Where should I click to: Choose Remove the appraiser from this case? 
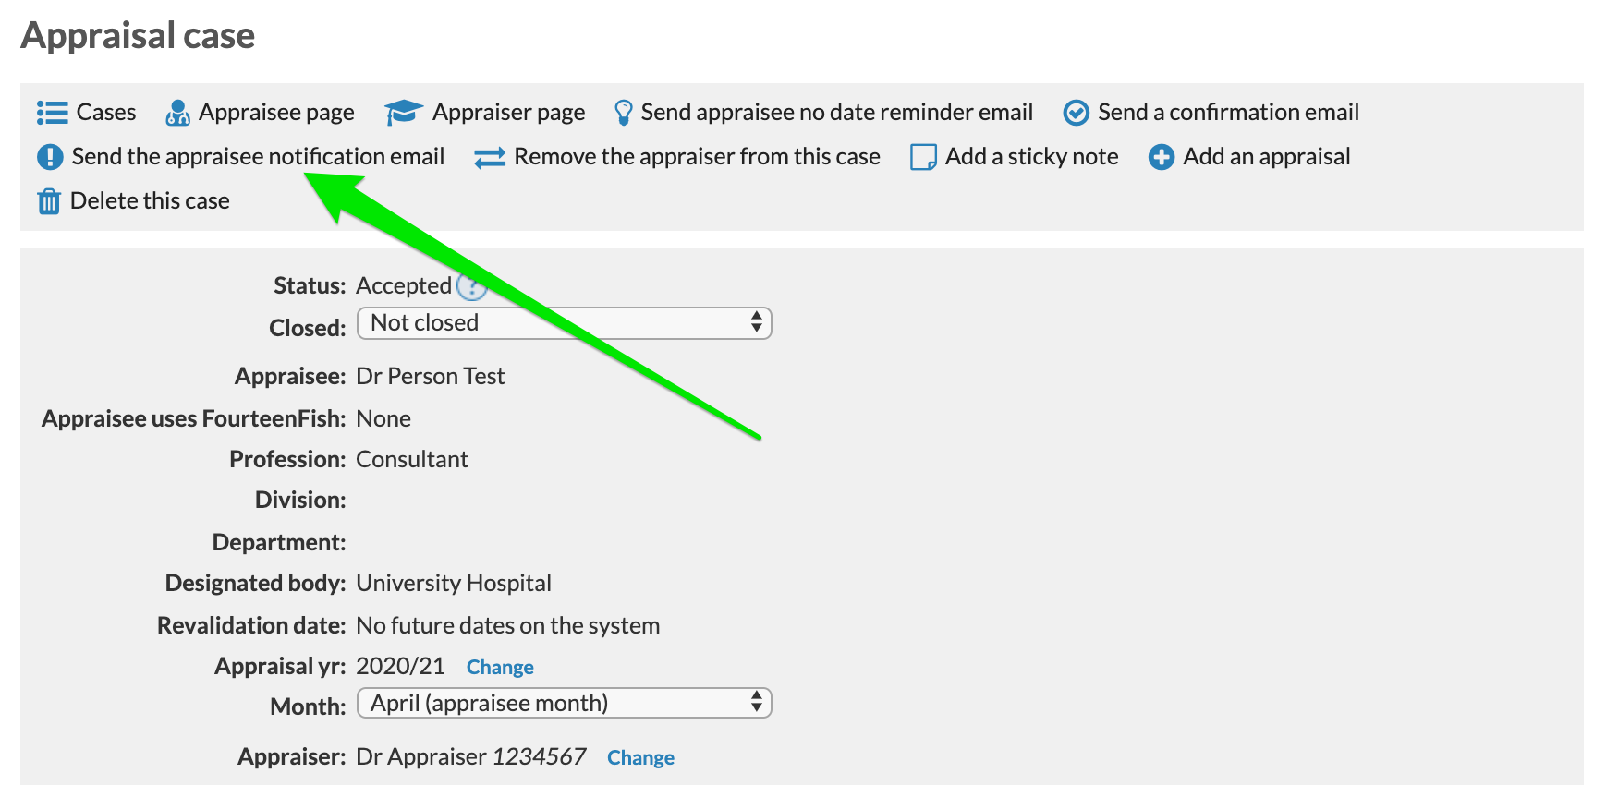pyautogui.click(x=698, y=157)
